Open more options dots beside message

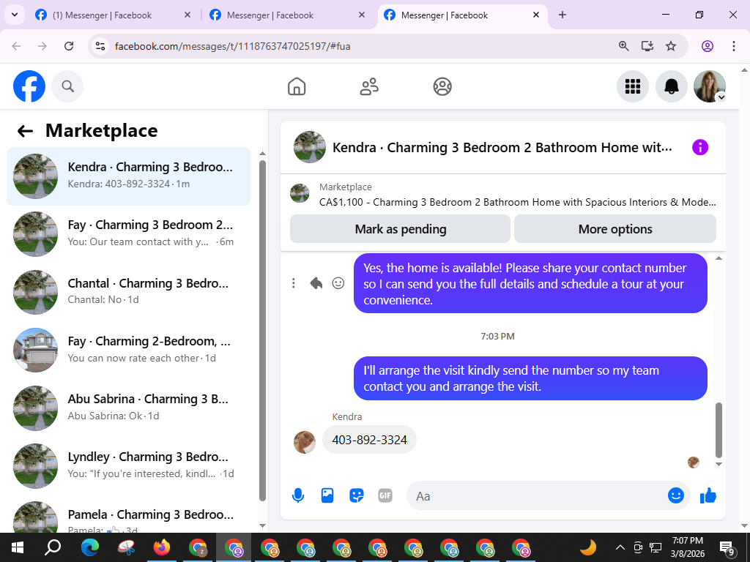pos(294,283)
